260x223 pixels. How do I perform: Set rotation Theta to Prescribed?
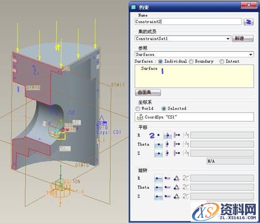pyautogui.click(x=176, y=187)
